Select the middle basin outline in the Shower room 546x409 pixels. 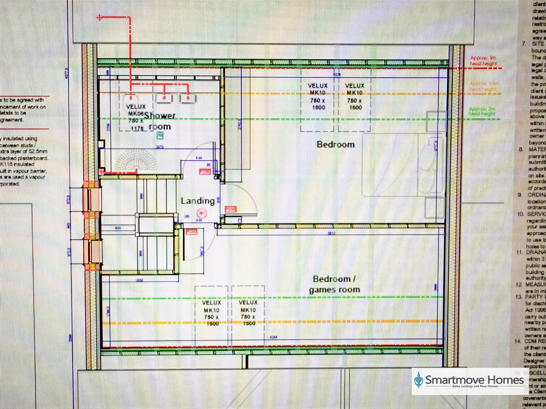(164, 99)
